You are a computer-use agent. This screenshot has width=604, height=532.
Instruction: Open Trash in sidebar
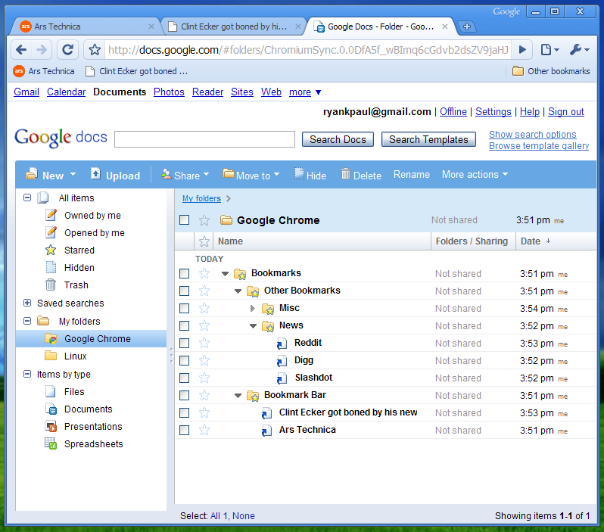[x=76, y=285]
